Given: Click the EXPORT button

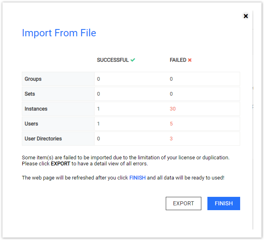Looking at the screenshot, I should [184, 203].
